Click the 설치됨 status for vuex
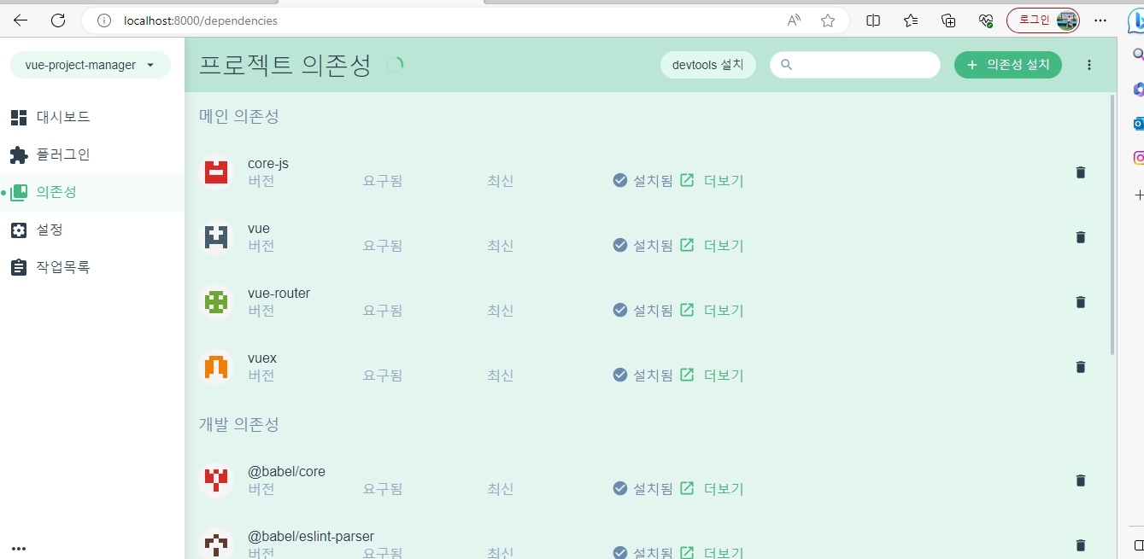Image resolution: width=1144 pixels, height=559 pixels. 642,376
